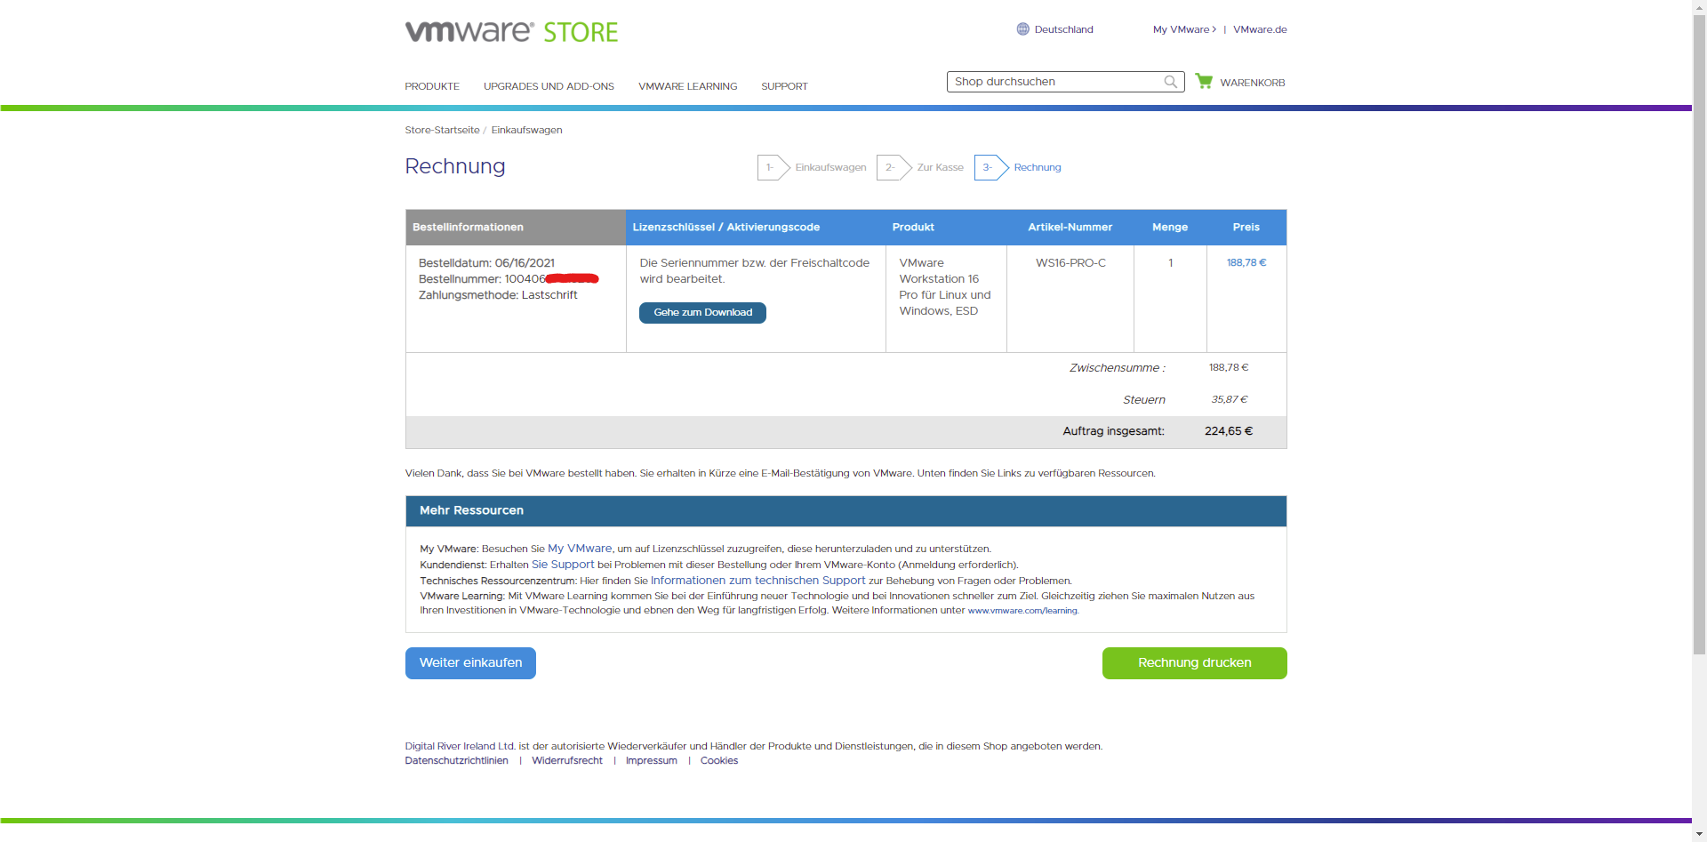This screenshot has width=1707, height=842.
Task: Click the vertical page scrollbar thumb
Action: tap(1699, 334)
